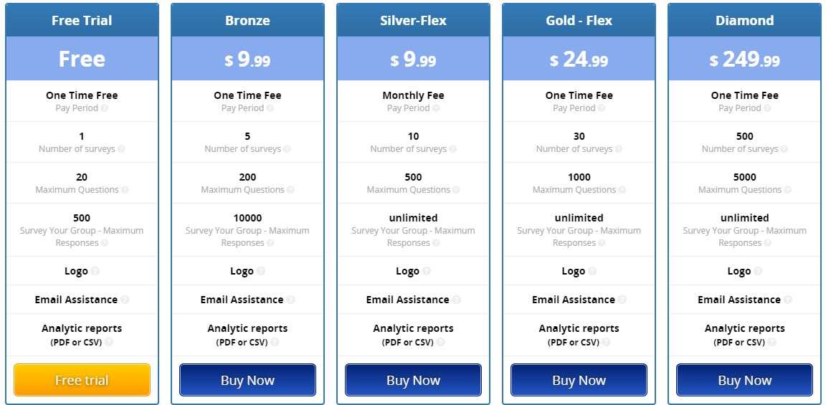
Task: Click help icon beside Free Trial Maximum Responses
Action: pos(105,243)
